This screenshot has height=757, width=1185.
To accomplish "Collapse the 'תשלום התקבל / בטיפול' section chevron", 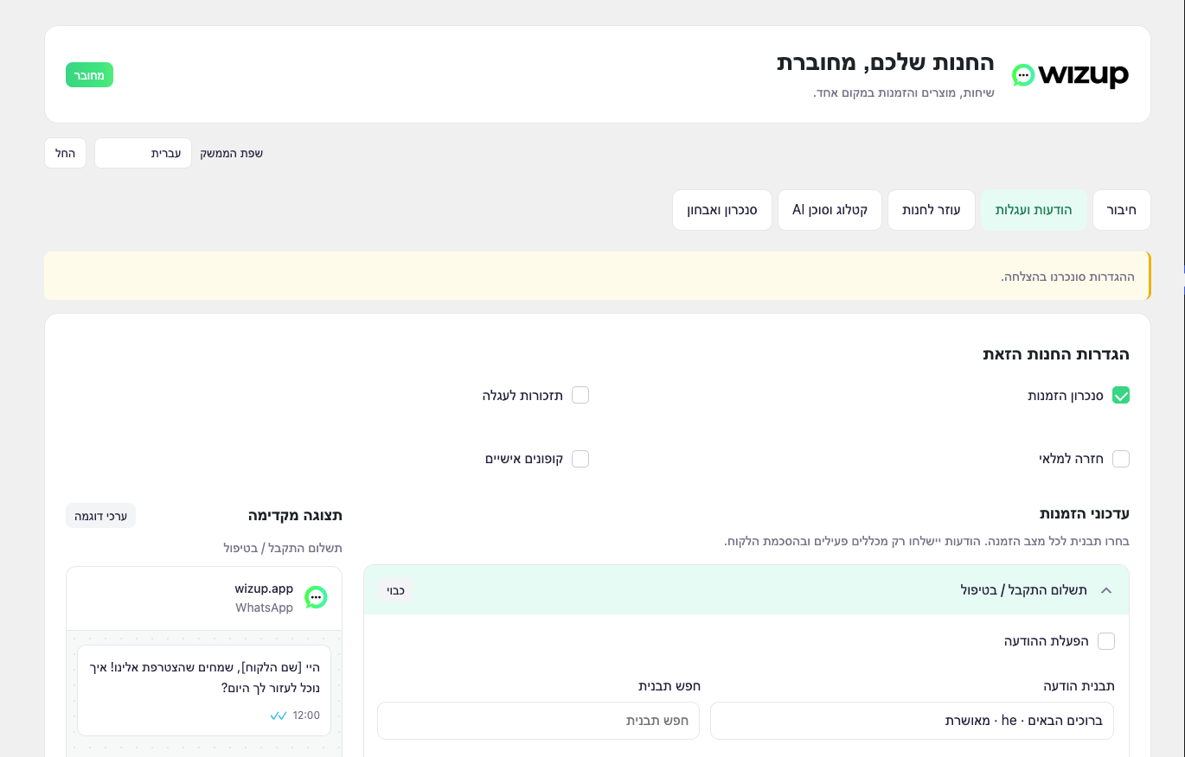I will 1105,590.
